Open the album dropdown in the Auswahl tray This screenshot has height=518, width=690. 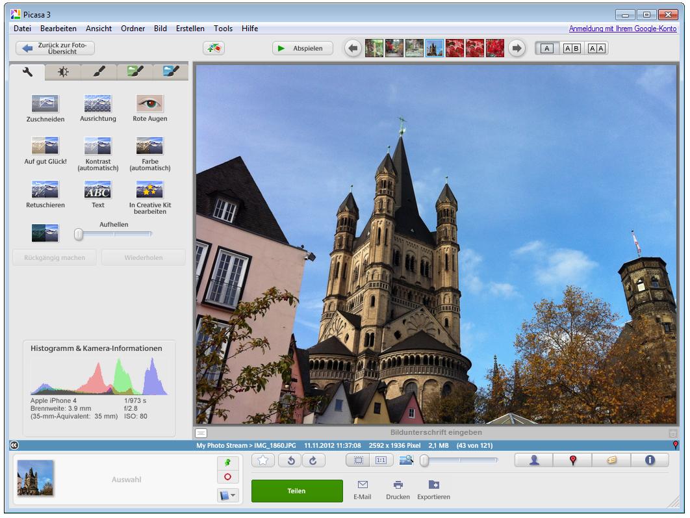click(227, 495)
